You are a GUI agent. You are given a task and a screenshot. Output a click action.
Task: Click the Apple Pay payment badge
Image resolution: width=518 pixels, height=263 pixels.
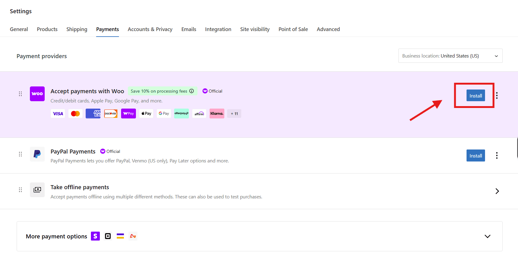click(x=146, y=114)
